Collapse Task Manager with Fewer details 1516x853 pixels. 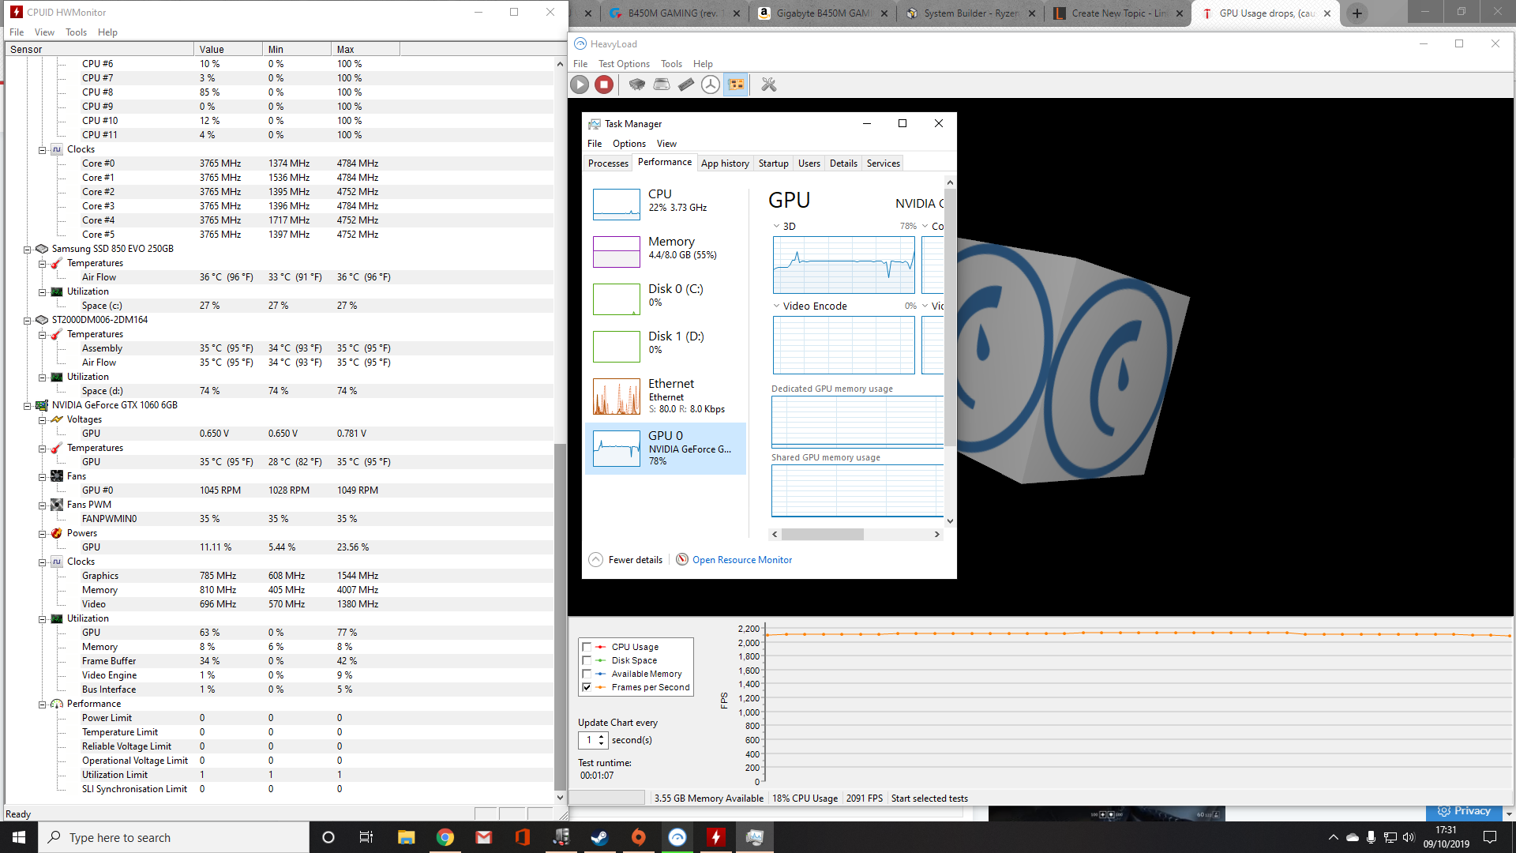coord(626,560)
